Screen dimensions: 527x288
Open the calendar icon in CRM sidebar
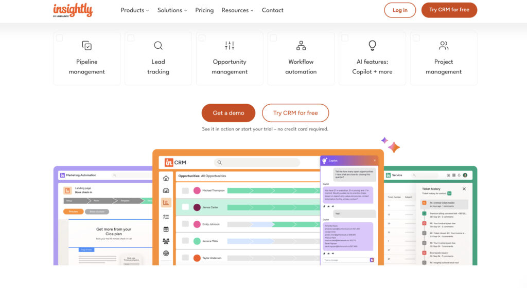tap(166, 229)
